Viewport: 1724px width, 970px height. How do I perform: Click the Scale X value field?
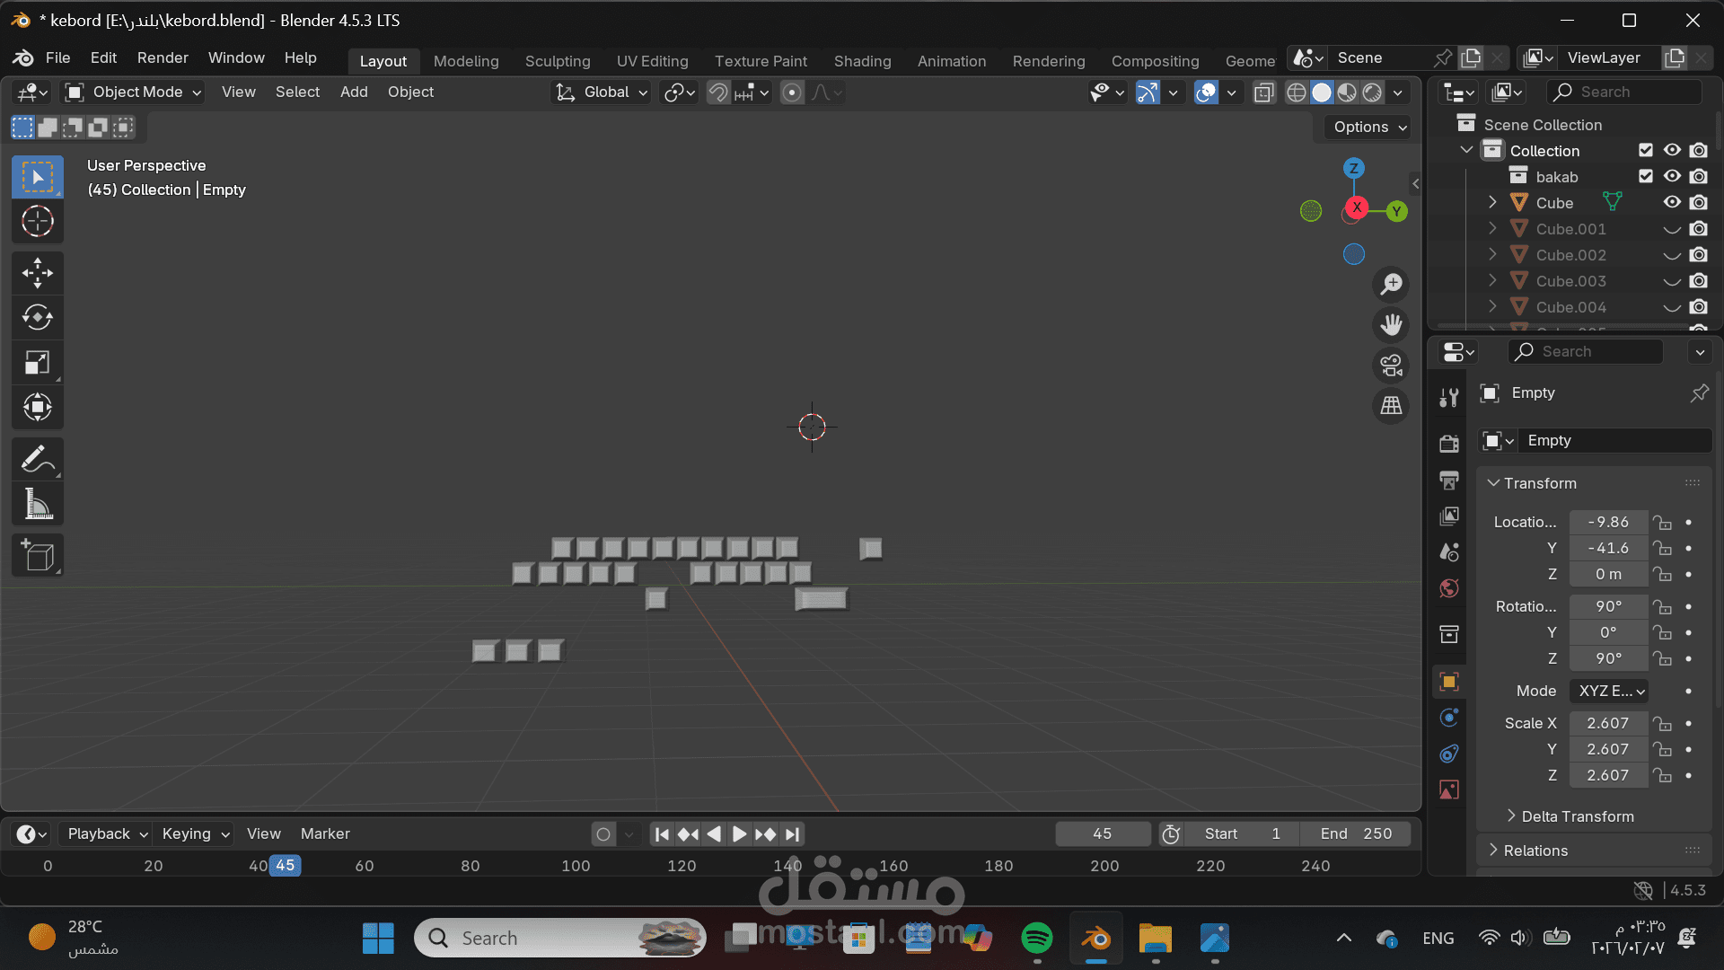click(x=1607, y=723)
